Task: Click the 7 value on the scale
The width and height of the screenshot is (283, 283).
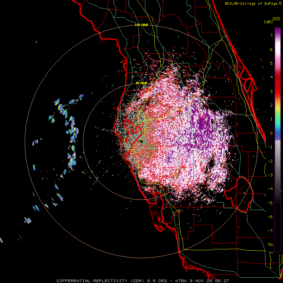Action: [x=271, y=35]
